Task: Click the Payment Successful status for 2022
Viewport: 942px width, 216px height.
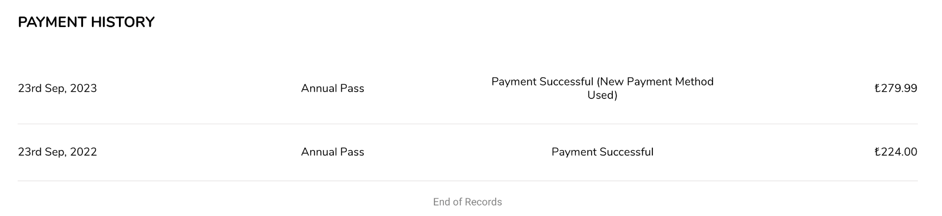Action: tap(602, 152)
